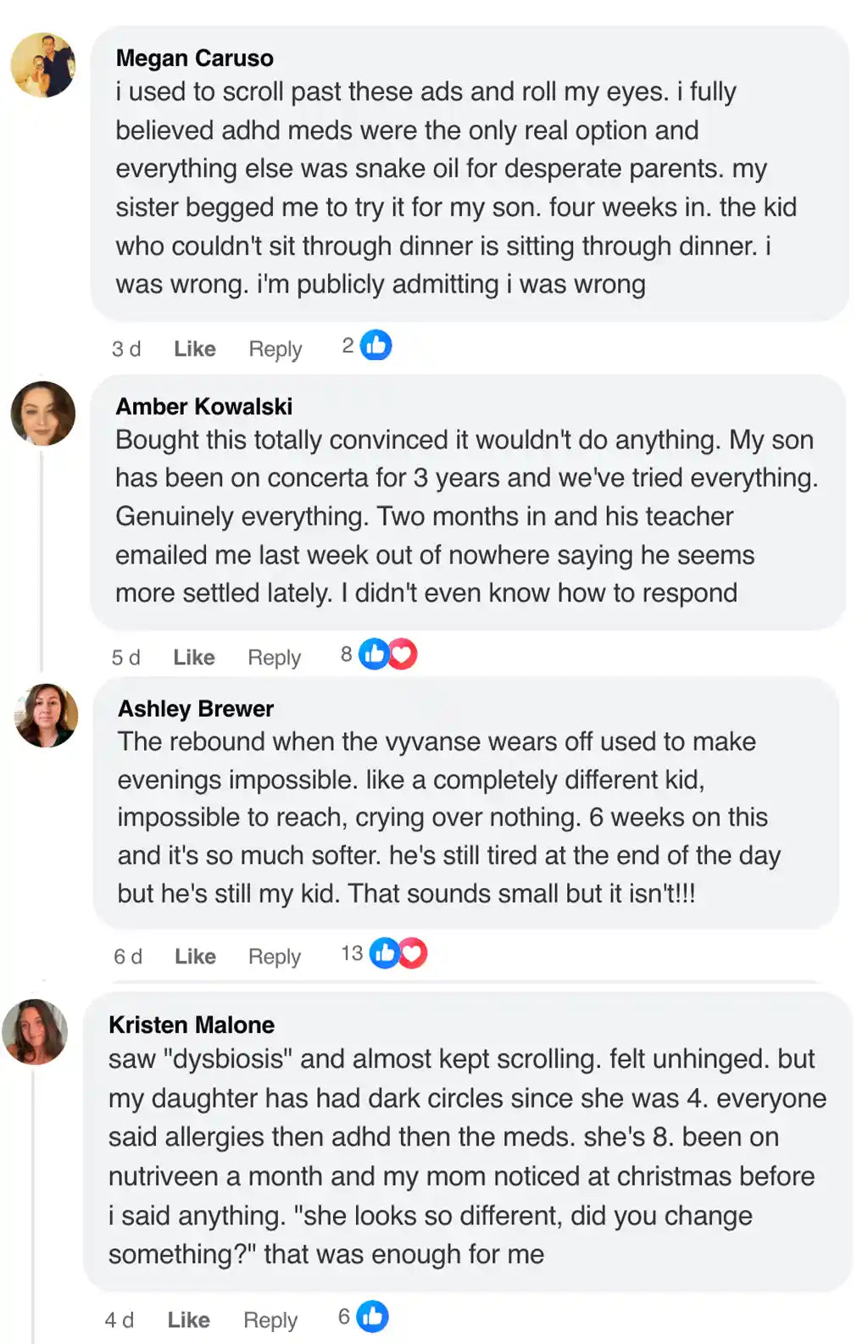Click the blue like reaction icon on Amber Kowalski's comment
The height and width of the screenshot is (1344, 868).
tap(373, 654)
